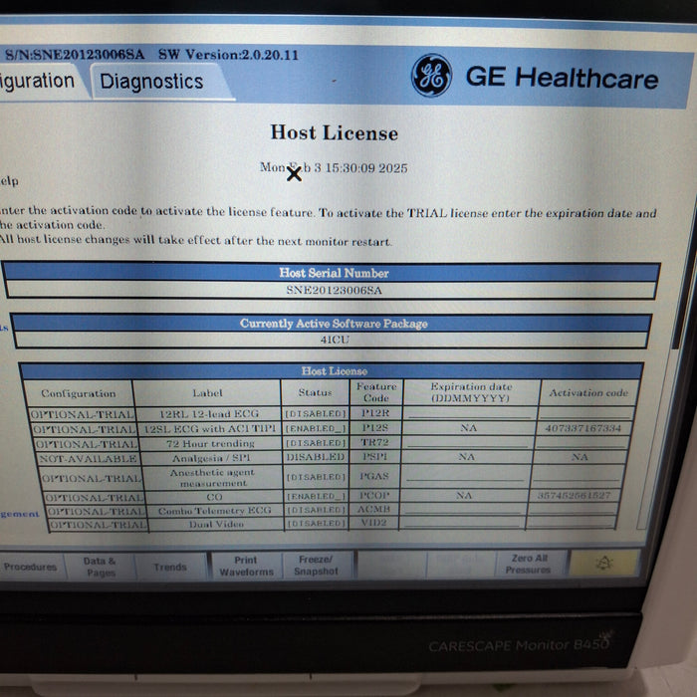Viewport: 697px width, 697px height.
Task: Click the P12R feature code
Action: point(375,413)
